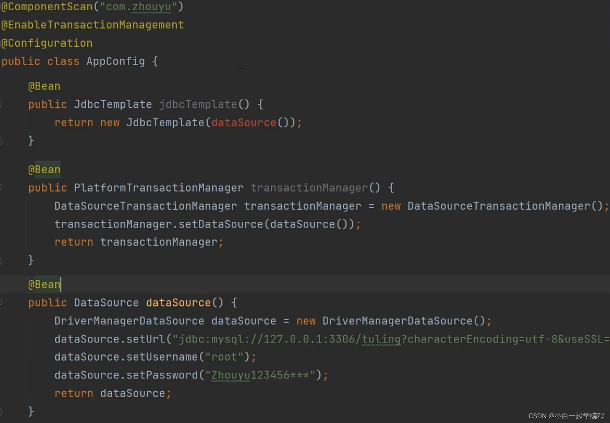610x423 pixels.
Task: Click the "com.zhouyu" package string
Action: (138, 7)
